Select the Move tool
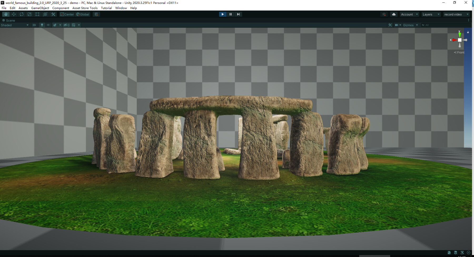Viewport: 474px width, 257px height. coord(13,14)
